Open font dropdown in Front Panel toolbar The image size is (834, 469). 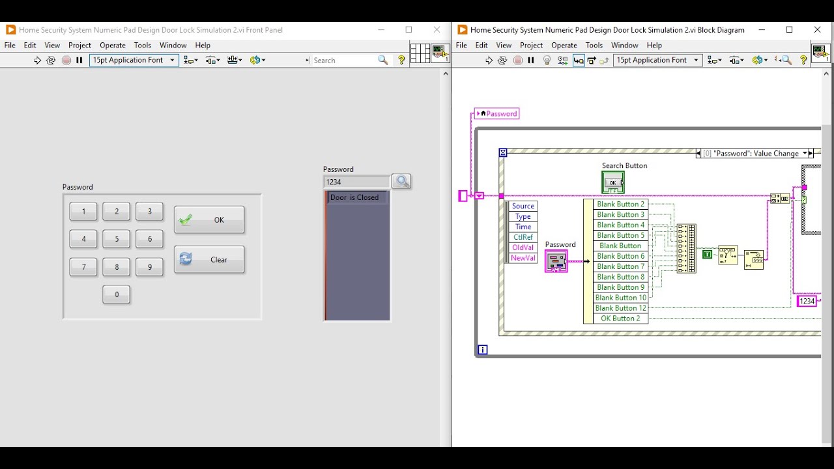(134, 60)
